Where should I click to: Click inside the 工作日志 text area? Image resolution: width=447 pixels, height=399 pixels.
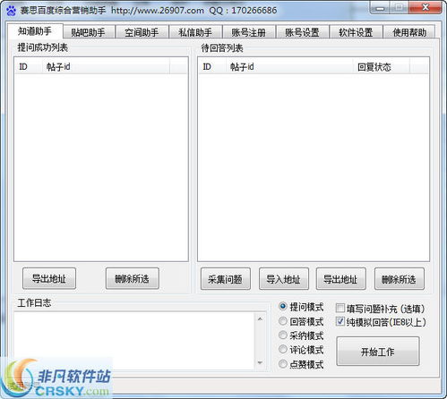[134, 341]
